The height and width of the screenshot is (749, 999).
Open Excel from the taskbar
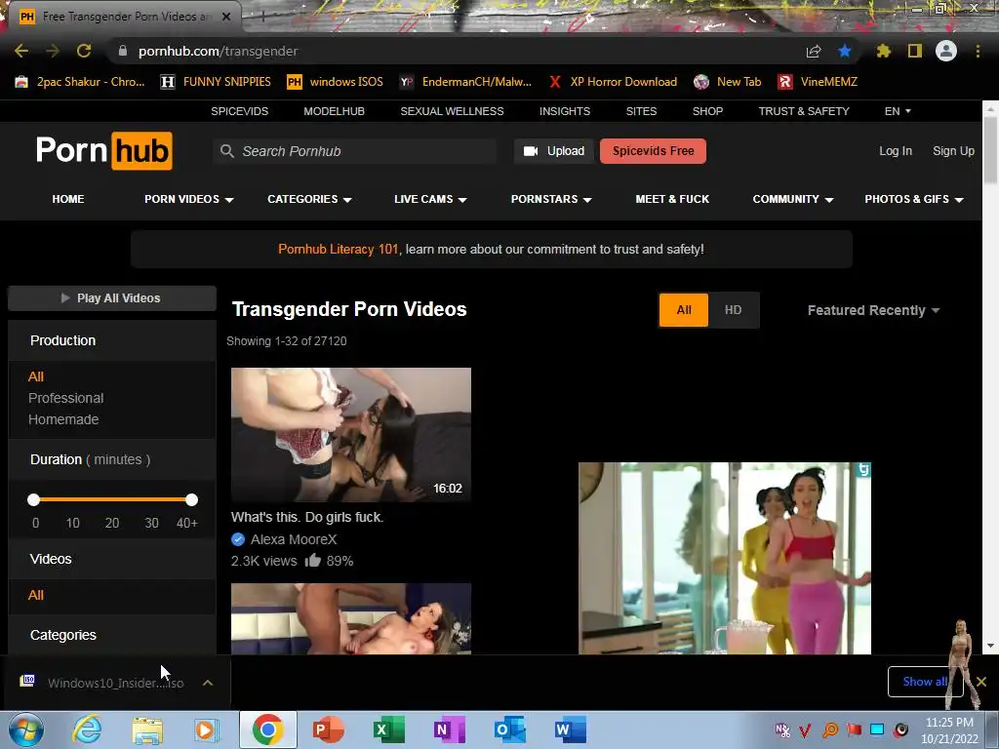tap(388, 729)
